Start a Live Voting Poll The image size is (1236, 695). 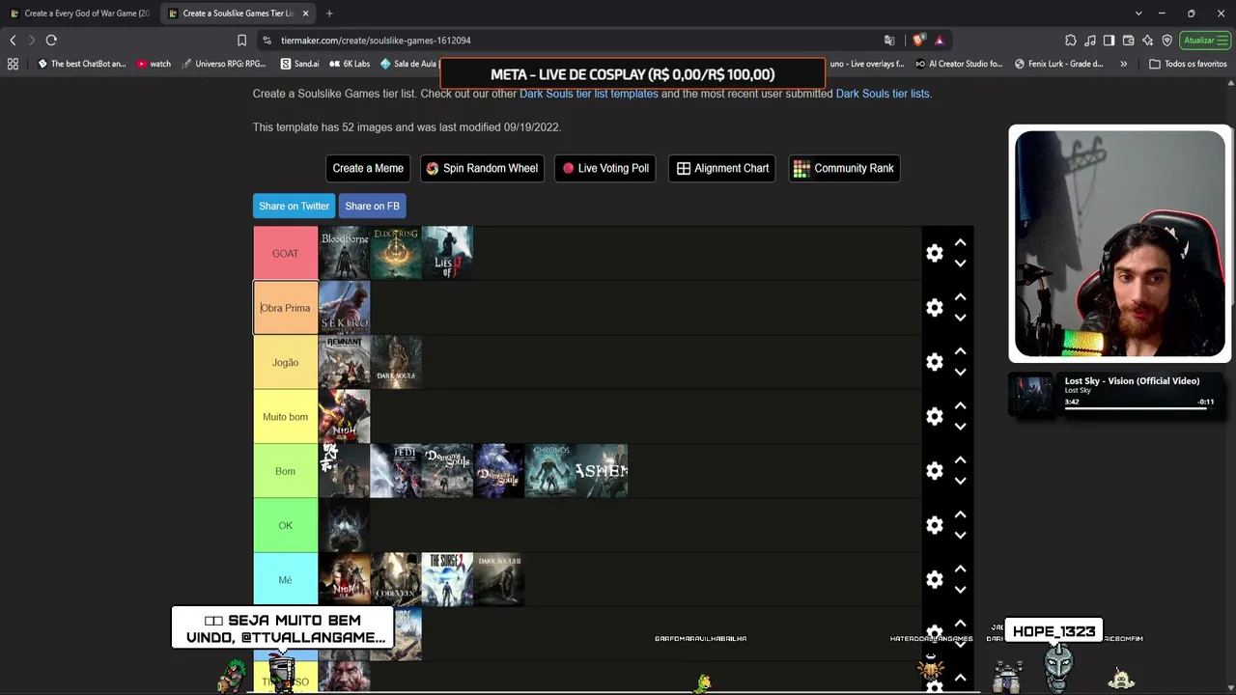(x=605, y=168)
